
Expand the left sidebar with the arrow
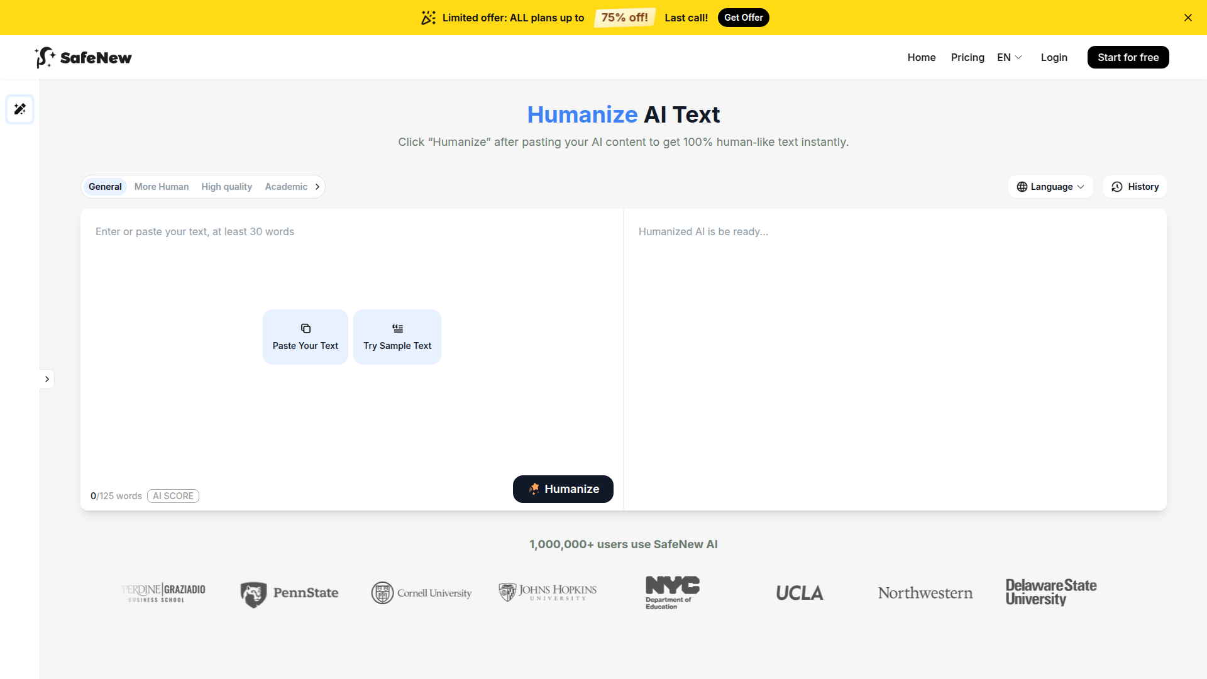coord(47,379)
